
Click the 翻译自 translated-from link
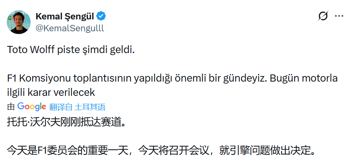[x=61, y=107]
